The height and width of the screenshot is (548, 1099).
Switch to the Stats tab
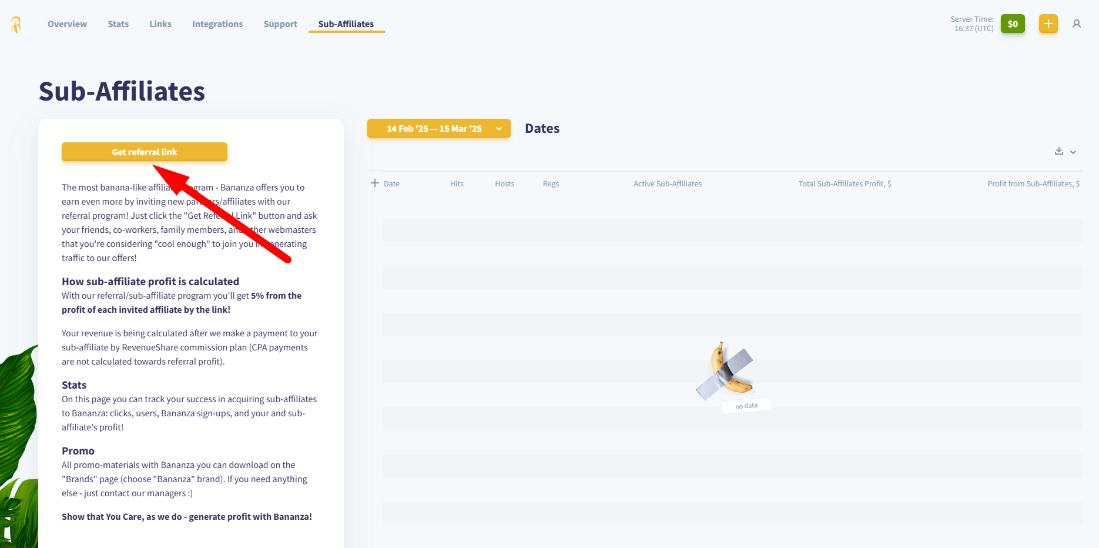(118, 24)
